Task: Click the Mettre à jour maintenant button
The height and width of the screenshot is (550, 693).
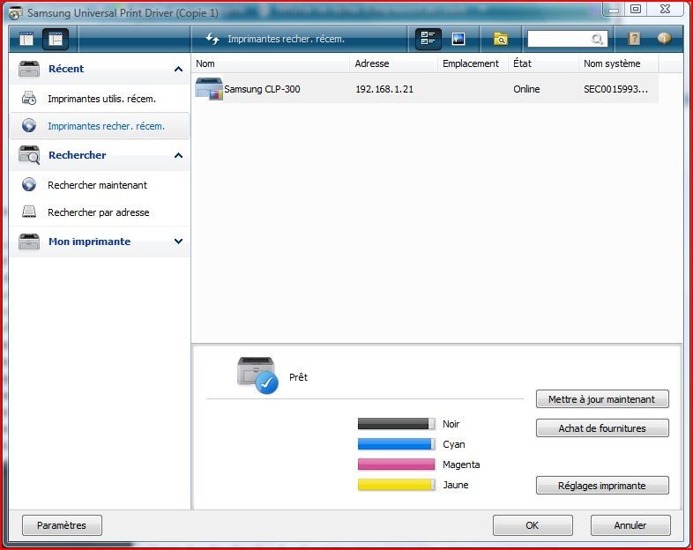Action: (x=602, y=399)
